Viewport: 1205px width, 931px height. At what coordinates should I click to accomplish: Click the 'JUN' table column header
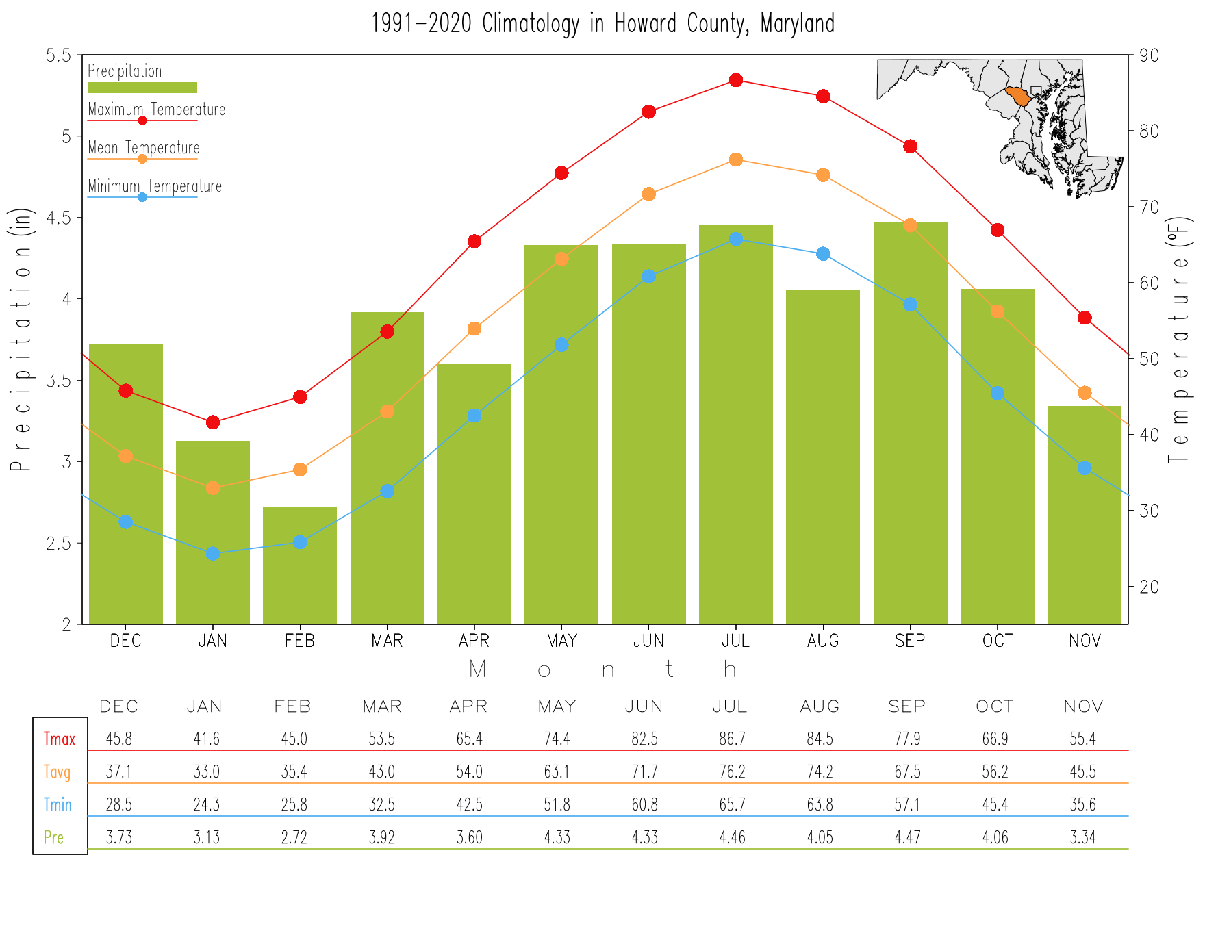click(644, 706)
